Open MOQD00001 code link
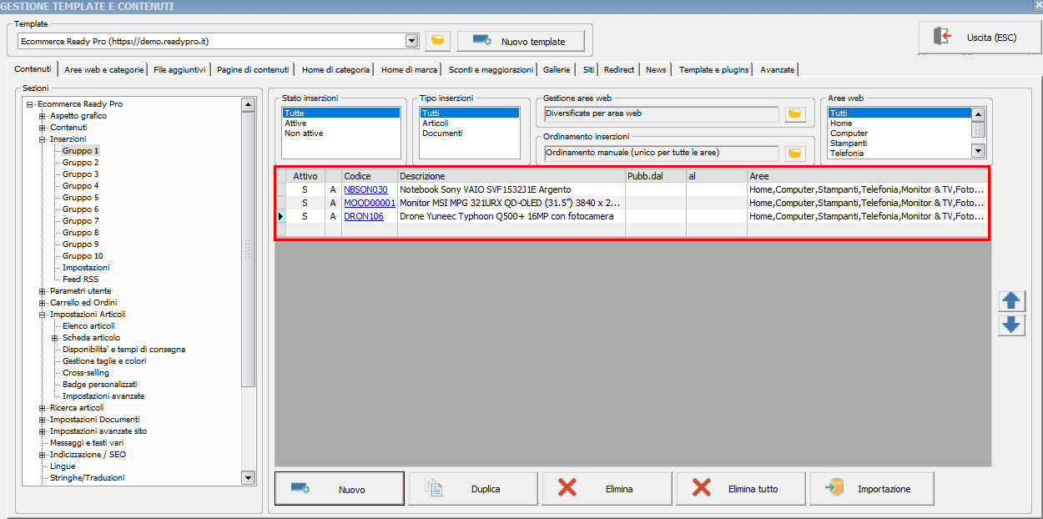1043x519 pixels. [x=370, y=203]
